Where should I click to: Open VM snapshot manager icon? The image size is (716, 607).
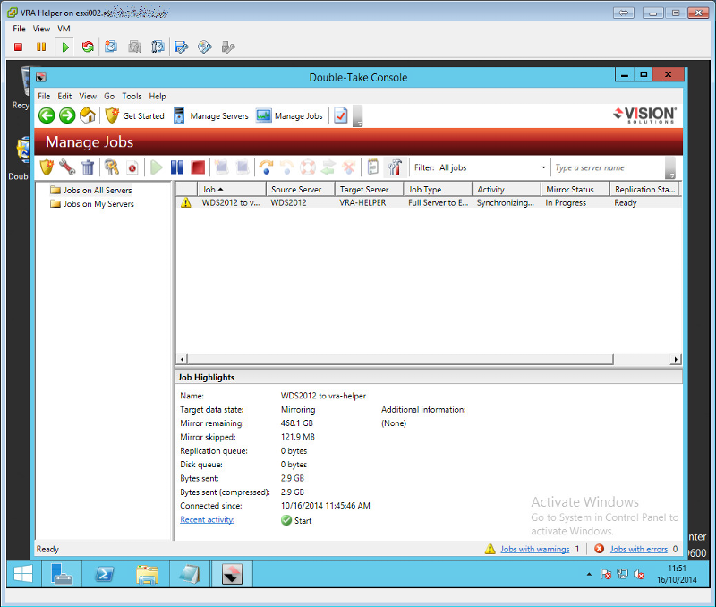point(158,47)
